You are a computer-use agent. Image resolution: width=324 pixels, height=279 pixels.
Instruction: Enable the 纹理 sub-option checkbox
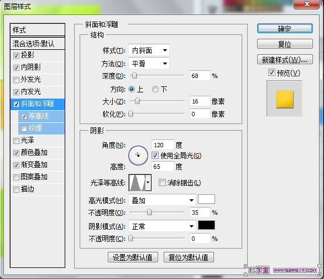[x=24, y=128]
